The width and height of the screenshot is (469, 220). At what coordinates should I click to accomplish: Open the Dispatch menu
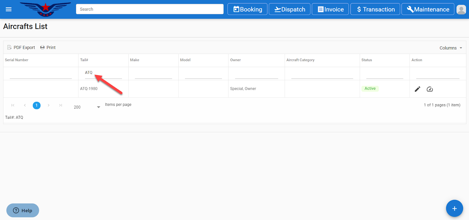pos(290,9)
